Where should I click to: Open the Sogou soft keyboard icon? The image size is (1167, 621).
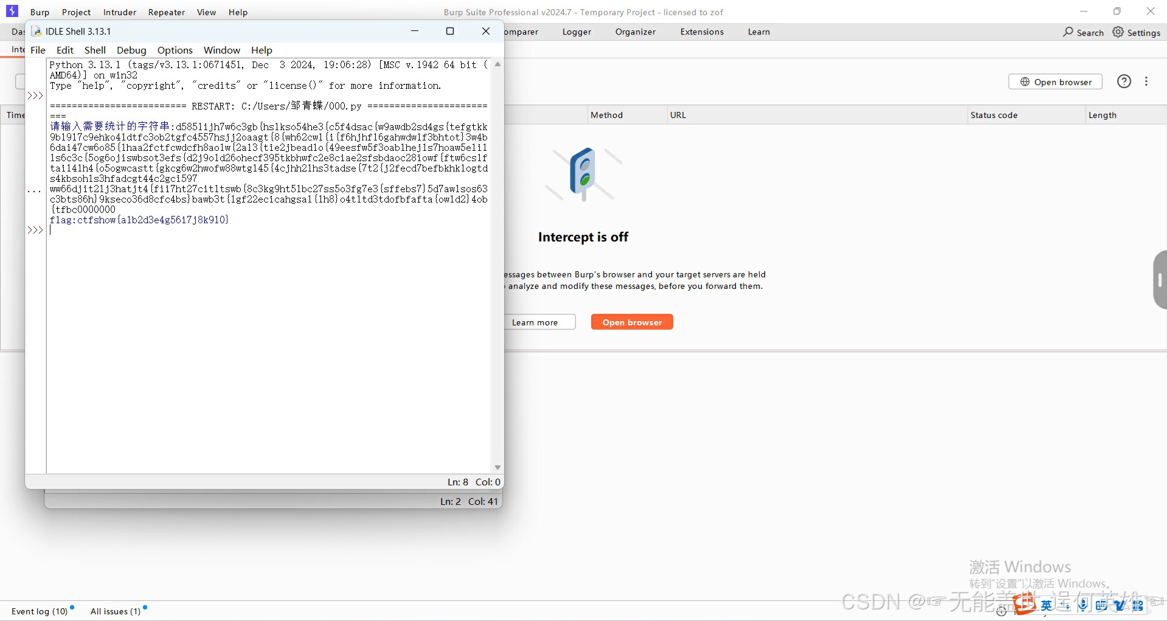1101,605
